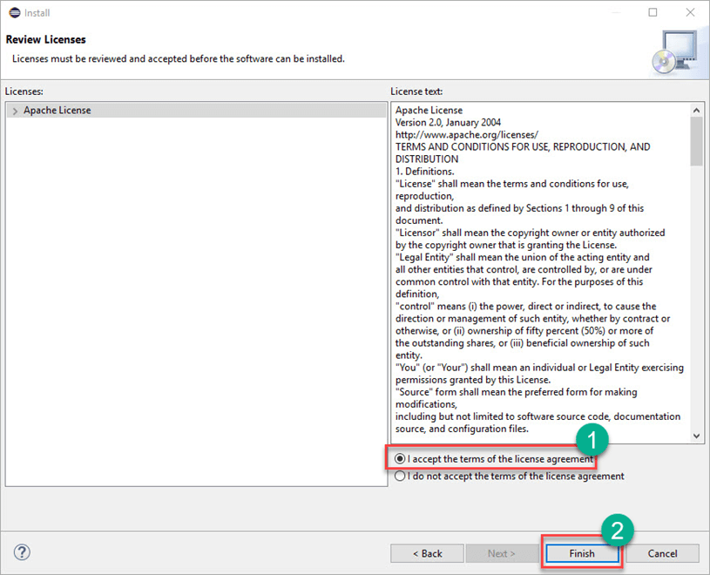Click the green number 1 annotation badge
The height and width of the screenshot is (575, 710).
[592, 440]
